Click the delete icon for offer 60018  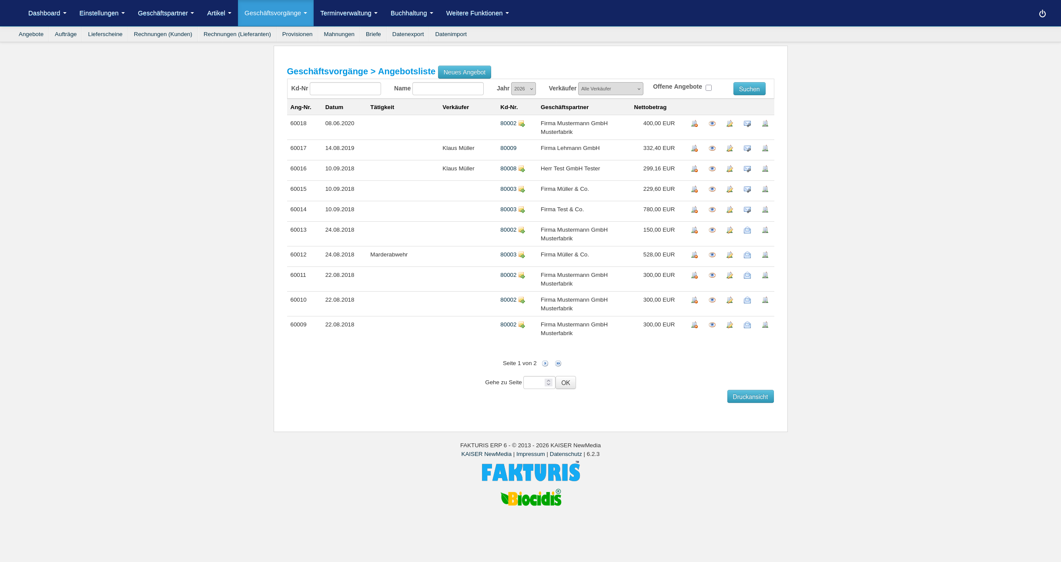(694, 124)
